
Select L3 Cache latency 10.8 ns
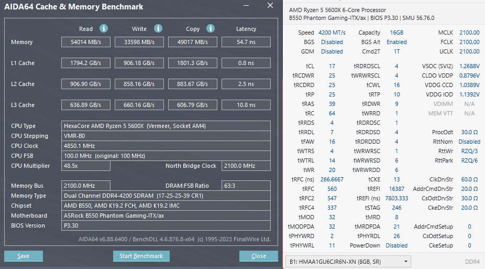(x=246, y=105)
